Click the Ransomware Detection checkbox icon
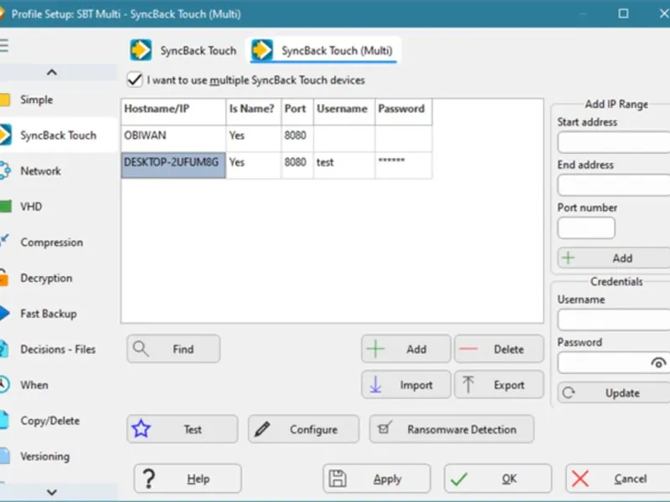Screen dimensions: 670x502 click(x=384, y=428)
